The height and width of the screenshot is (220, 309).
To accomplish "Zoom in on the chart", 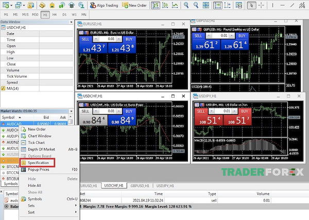I will pos(186,5).
